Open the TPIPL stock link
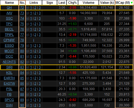Image resolution: width=134 pixels, height=108 pixels. coord(9,35)
